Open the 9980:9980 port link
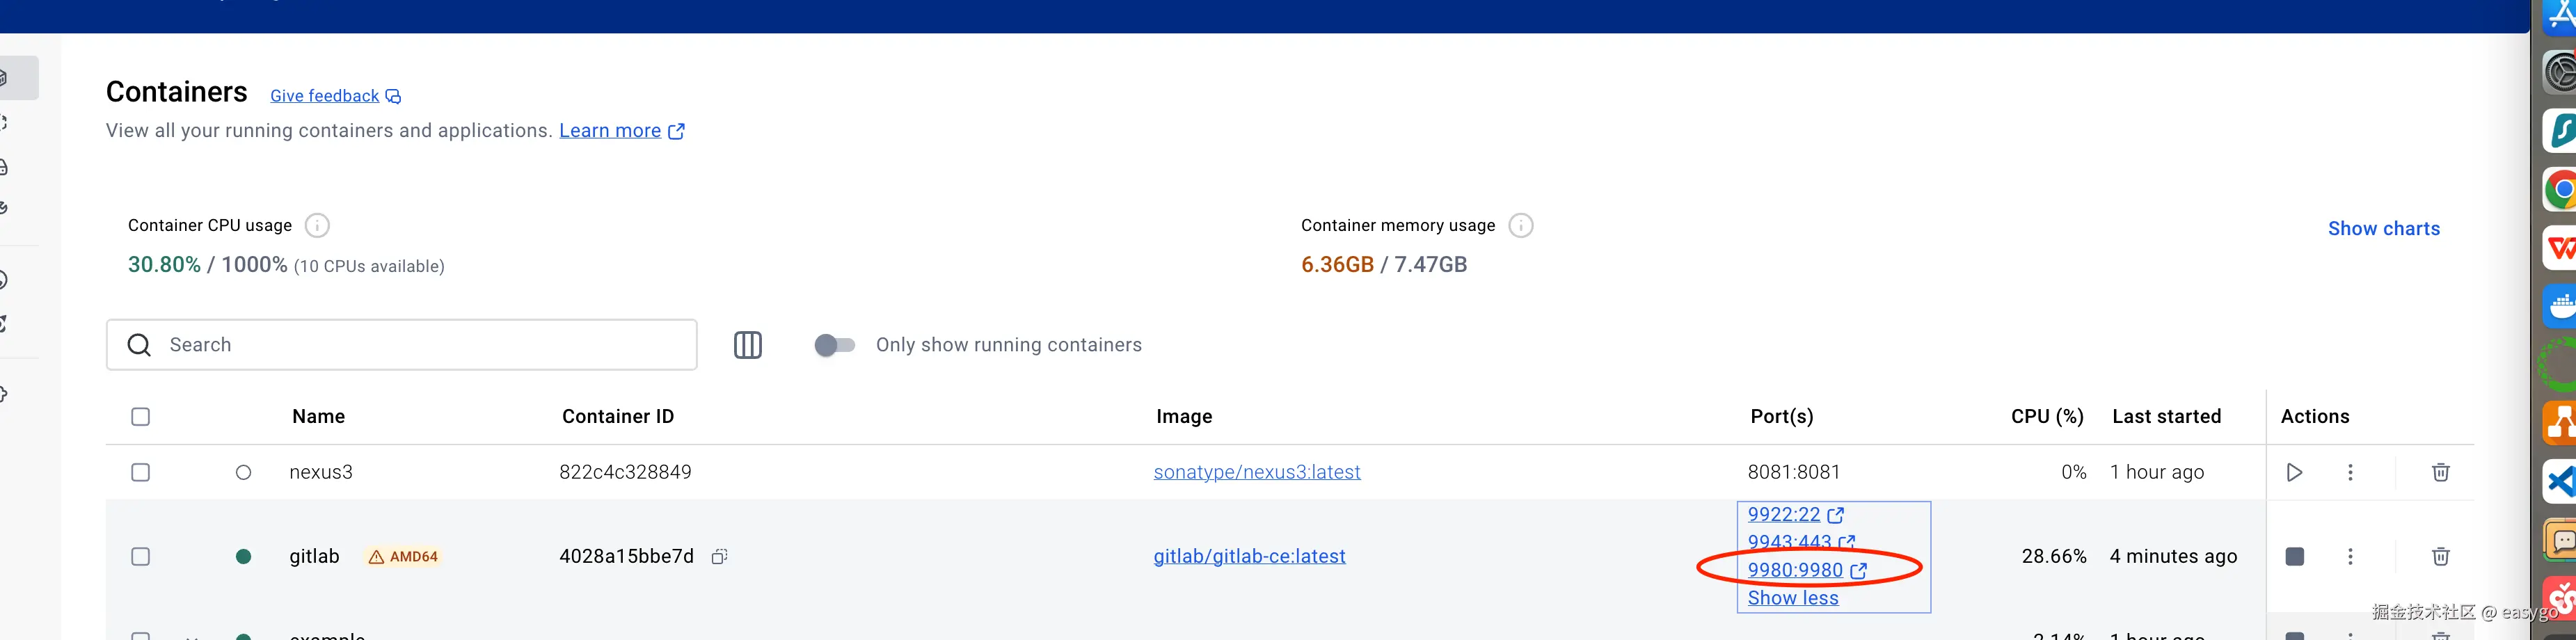Image resolution: width=2576 pixels, height=640 pixels. (x=1795, y=570)
